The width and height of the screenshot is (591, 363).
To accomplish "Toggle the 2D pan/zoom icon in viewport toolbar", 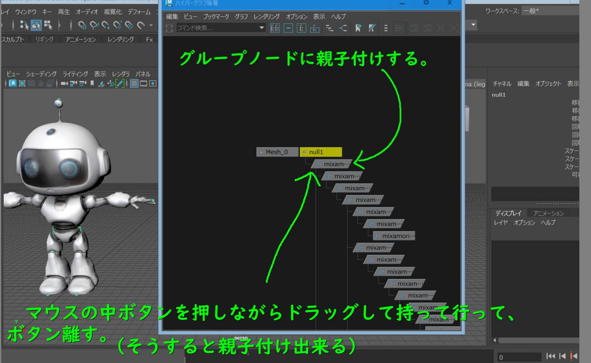I will coord(111,84).
